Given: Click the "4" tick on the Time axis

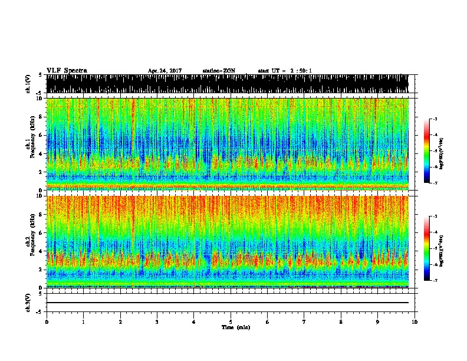Looking at the screenshot, I should tap(193, 322).
